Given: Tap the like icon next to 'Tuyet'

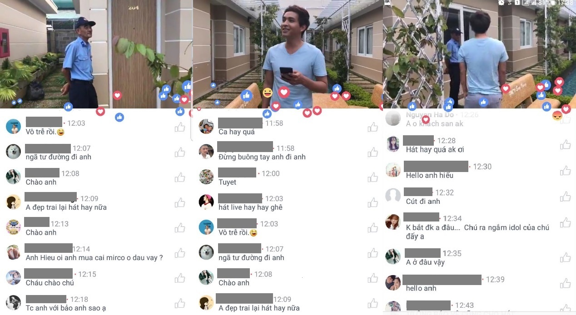Looking at the screenshot, I should click(373, 177).
